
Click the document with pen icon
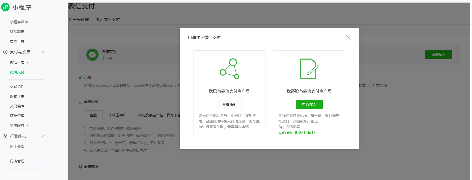(309, 69)
